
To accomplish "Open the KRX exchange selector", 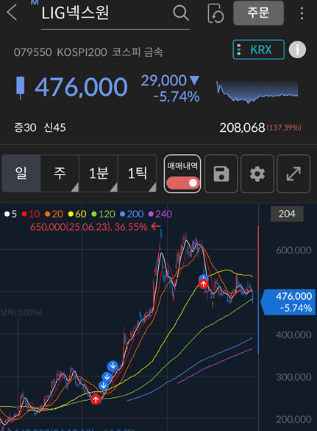I will [x=259, y=50].
